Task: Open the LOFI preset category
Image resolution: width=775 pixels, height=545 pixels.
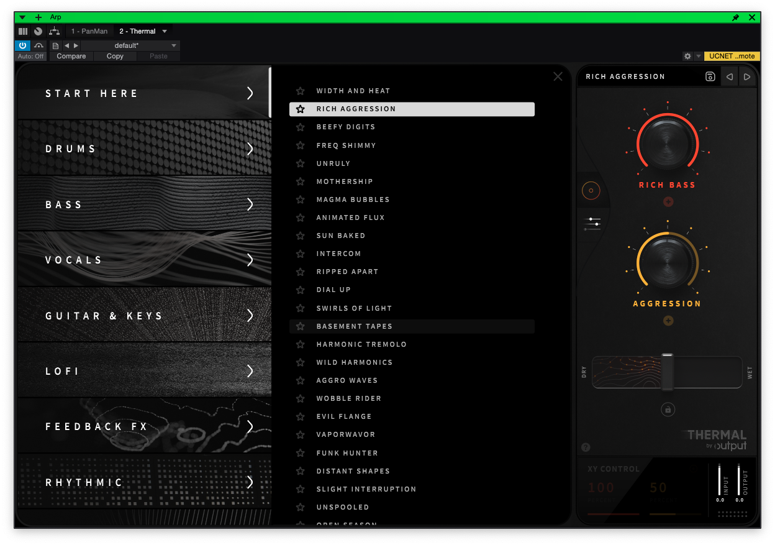Action: [x=144, y=371]
